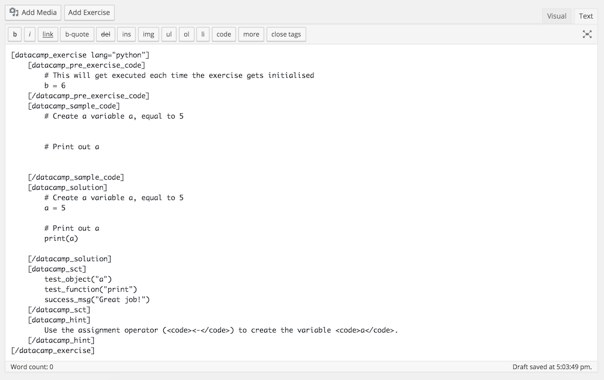Click the [datacamp_sample_code] opening tag
Image resolution: width=604 pixels, height=380 pixels.
coord(74,105)
